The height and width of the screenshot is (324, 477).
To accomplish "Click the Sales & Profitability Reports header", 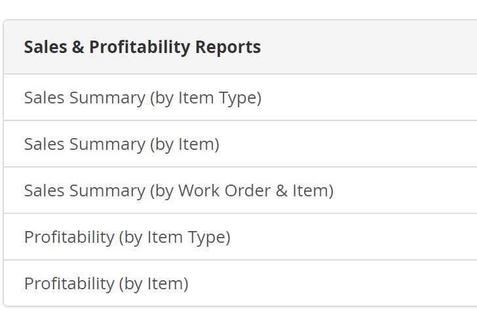I will pos(142,47).
